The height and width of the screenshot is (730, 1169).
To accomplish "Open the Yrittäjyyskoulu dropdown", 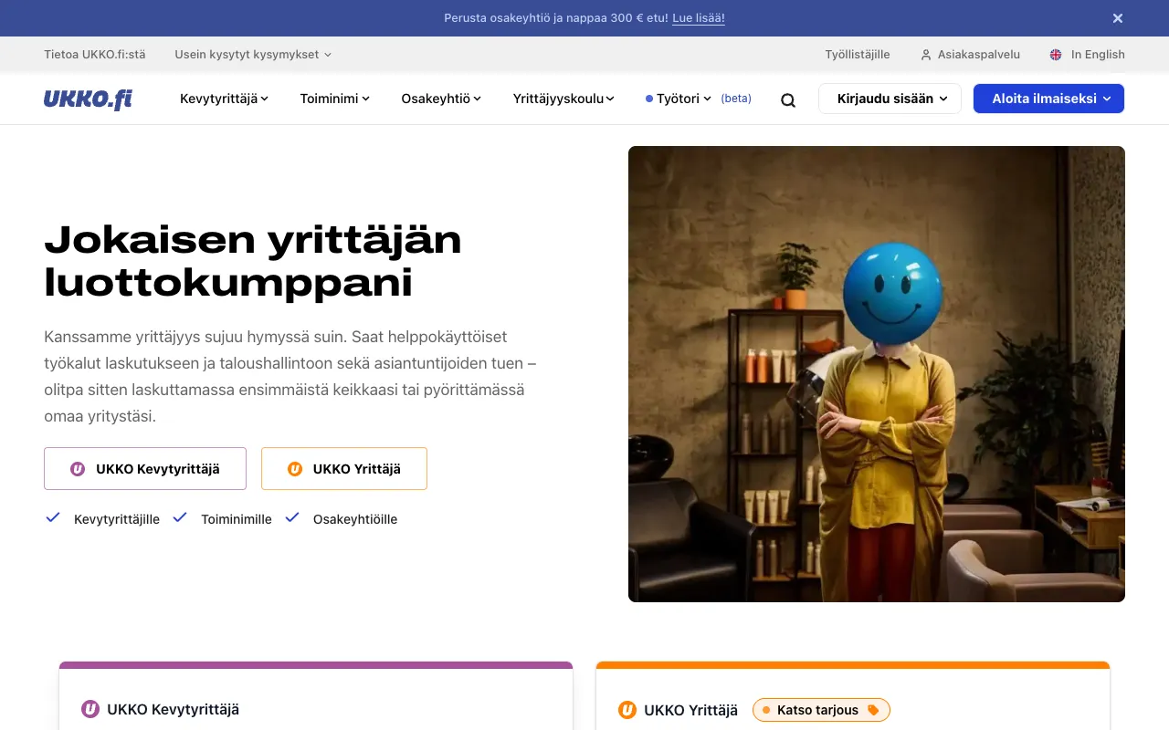I will point(564,99).
